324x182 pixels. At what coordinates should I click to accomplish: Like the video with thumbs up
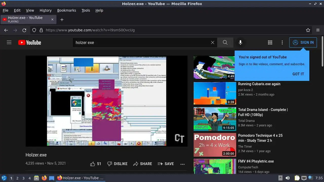(x=95, y=164)
